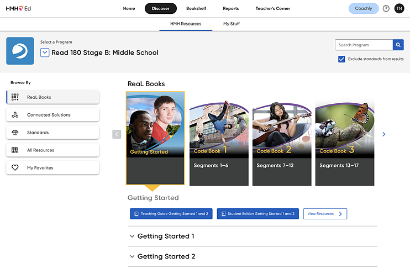The height and width of the screenshot is (279, 410).
Task: Click the Coachly button
Action: pos(364,8)
